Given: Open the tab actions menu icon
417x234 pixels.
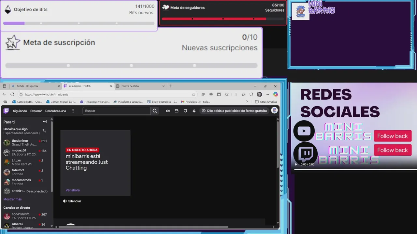Looking at the screenshot, I should [4, 86].
